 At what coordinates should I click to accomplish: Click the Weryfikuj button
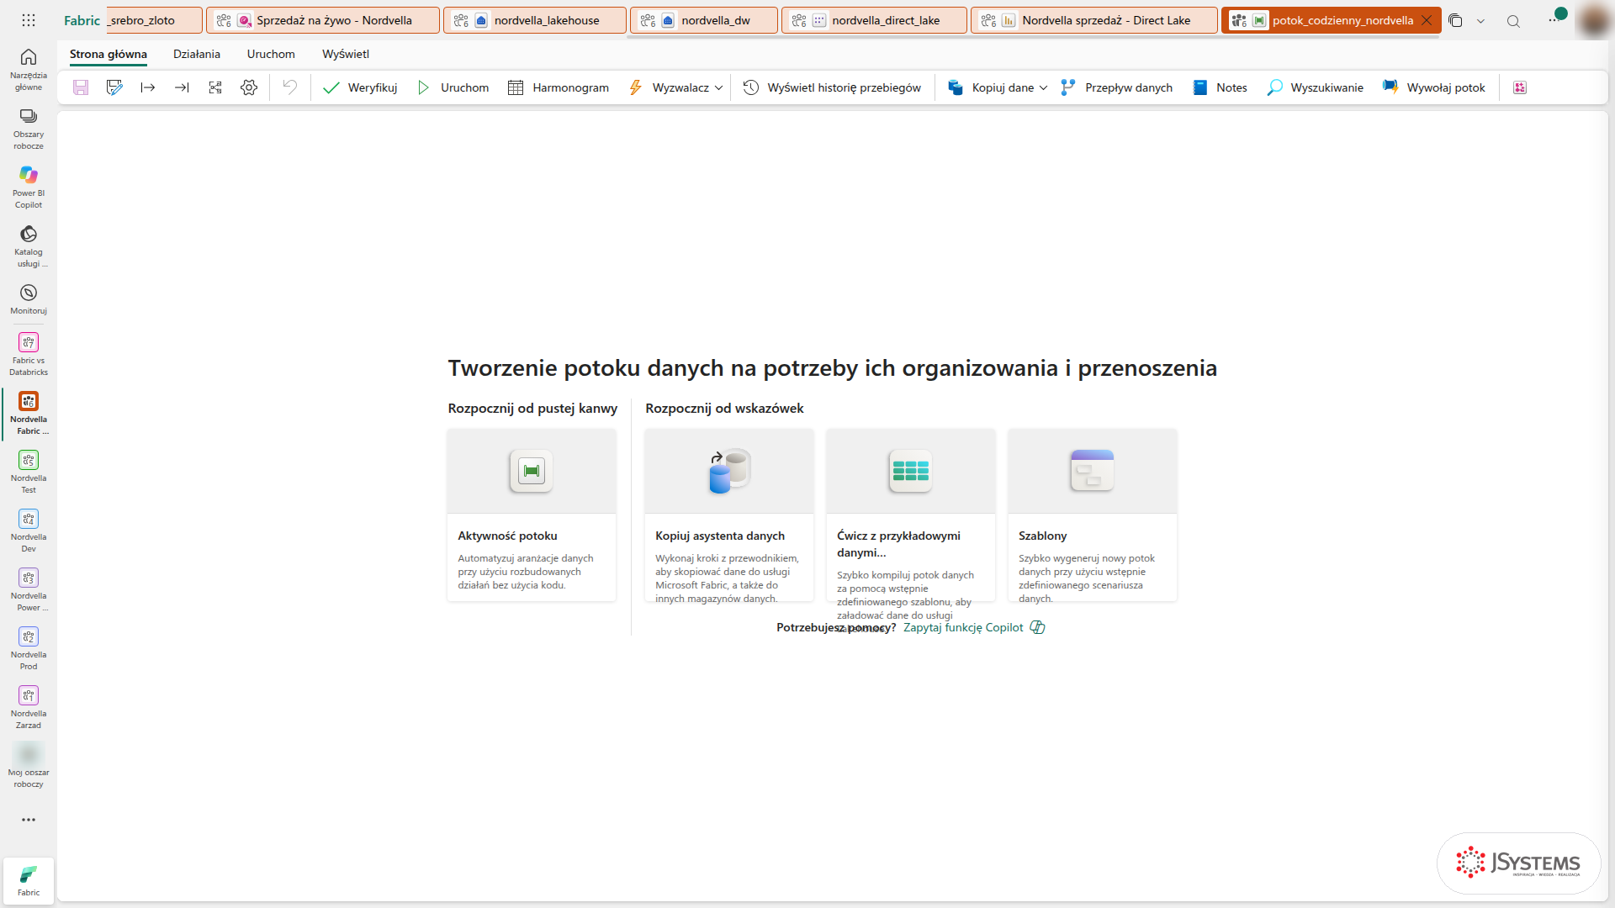coord(361,87)
